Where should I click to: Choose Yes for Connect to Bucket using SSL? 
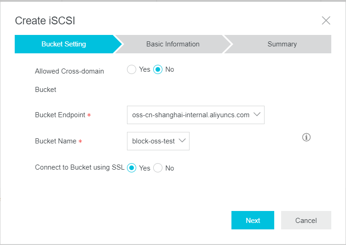(x=132, y=168)
